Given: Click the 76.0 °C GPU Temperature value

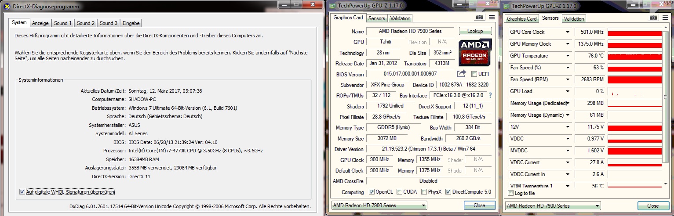Looking at the screenshot, I should point(590,56).
